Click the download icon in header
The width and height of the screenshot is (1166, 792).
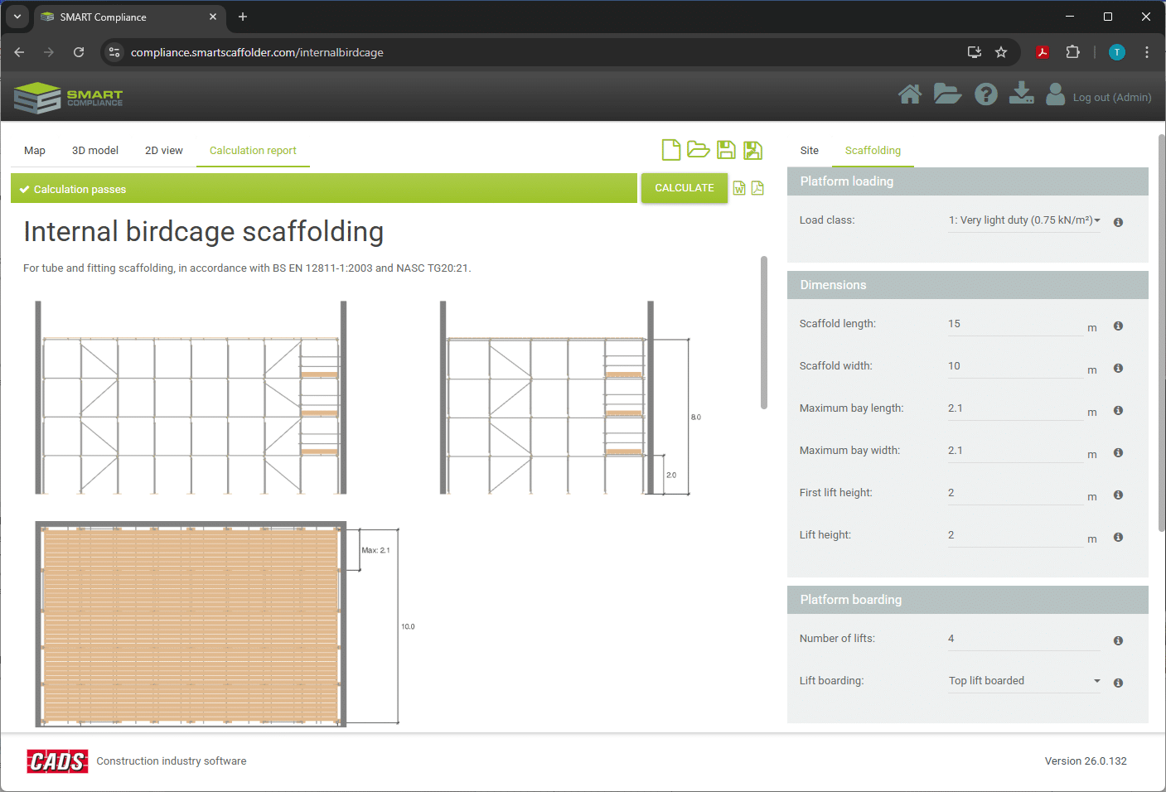point(1021,94)
